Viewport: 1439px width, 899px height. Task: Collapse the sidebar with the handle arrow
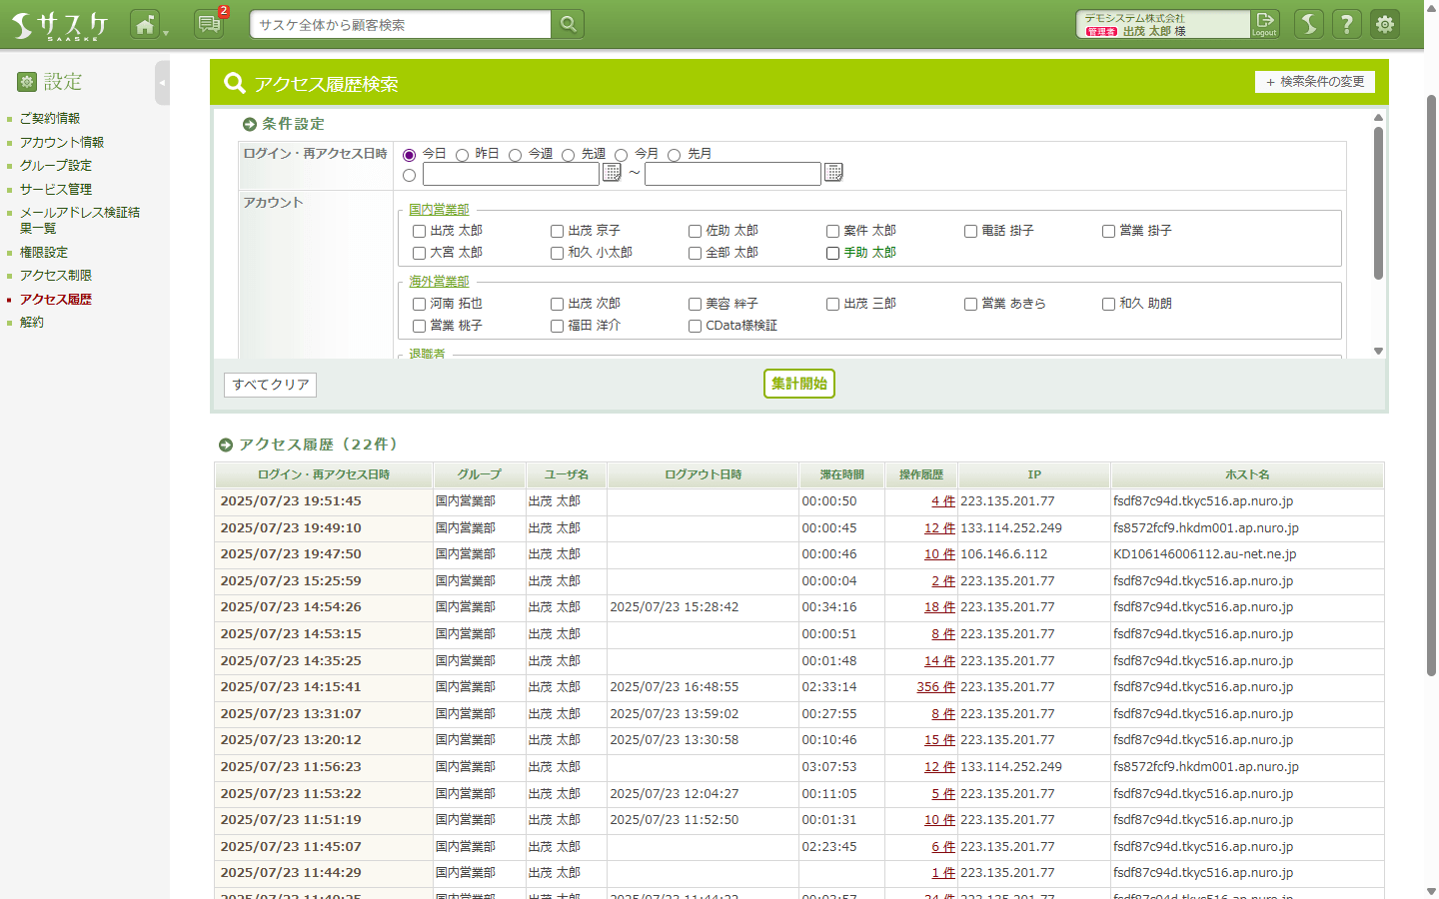pos(163,83)
